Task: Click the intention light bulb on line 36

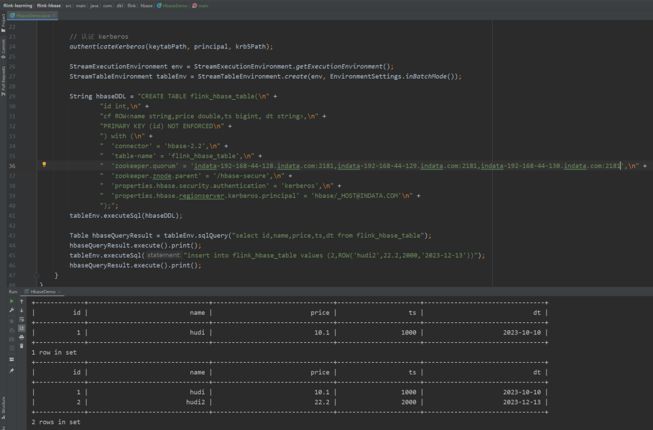Action: tap(44, 165)
